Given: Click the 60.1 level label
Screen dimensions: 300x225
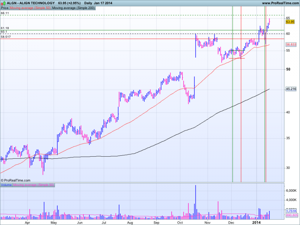Looking at the screenshot, I should click(4, 32).
